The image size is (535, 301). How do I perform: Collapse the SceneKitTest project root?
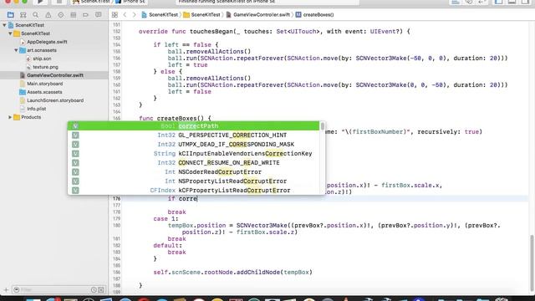click(4, 25)
